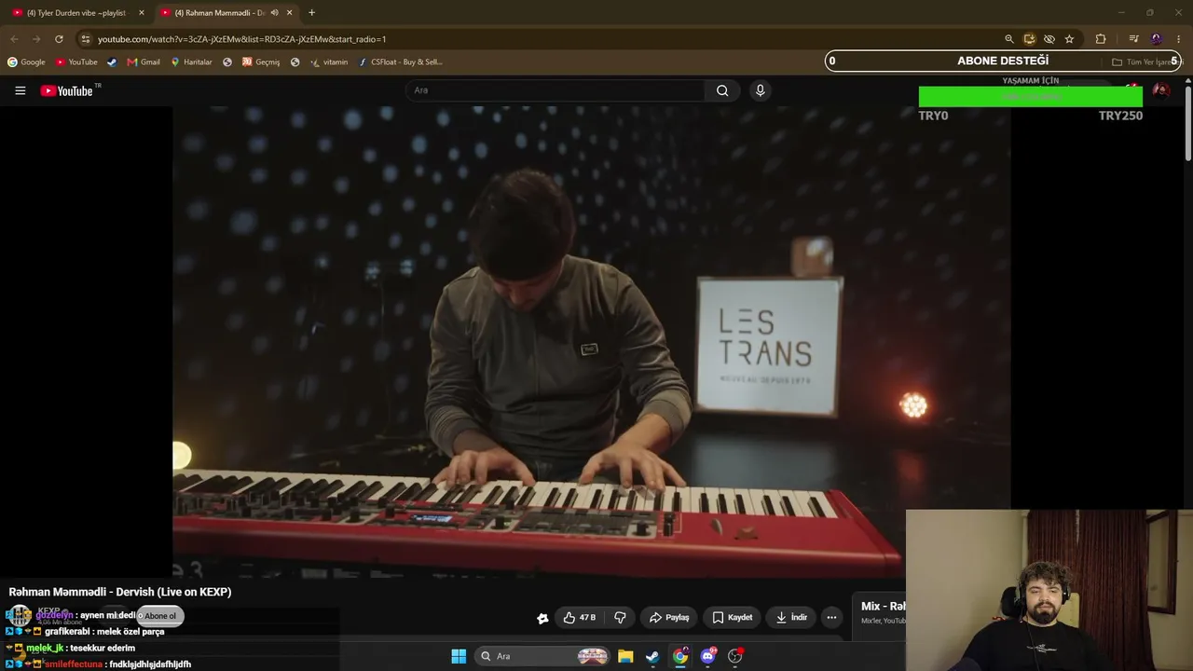Open the Haritalar bookmark
1193x671 pixels.
click(191, 62)
